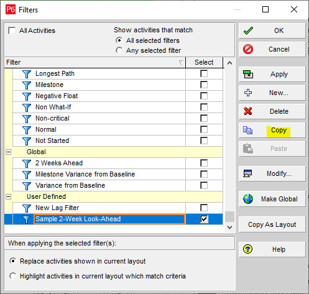Image resolution: width=309 pixels, height=294 pixels.
Task: Enable the All Activities checkbox
Action: [x=12, y=30]
